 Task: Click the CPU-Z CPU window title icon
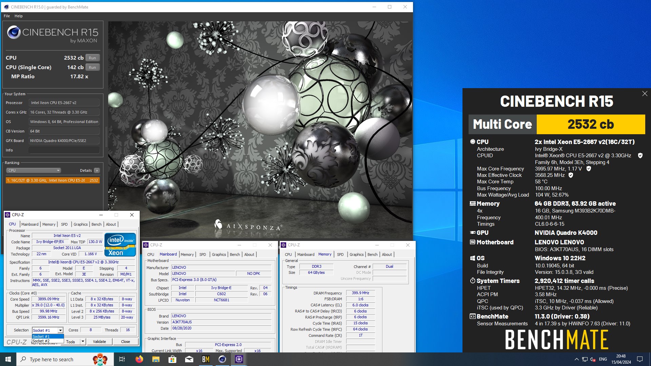(7, 215)
